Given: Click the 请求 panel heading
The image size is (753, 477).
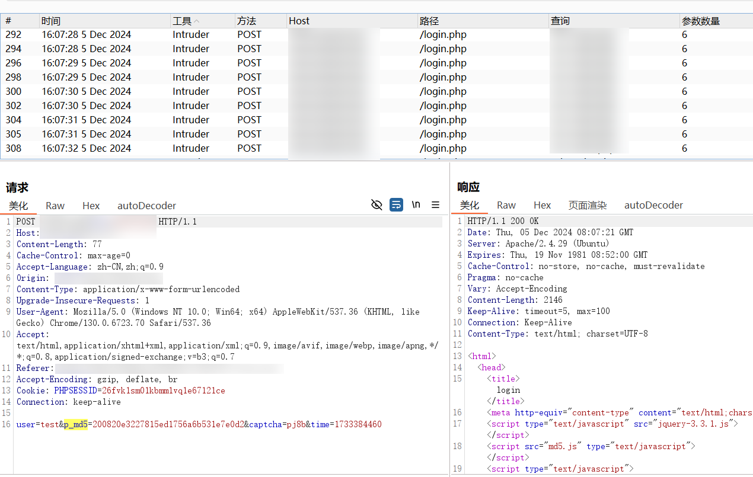Looking at the screenshot, I should (17, 188).
